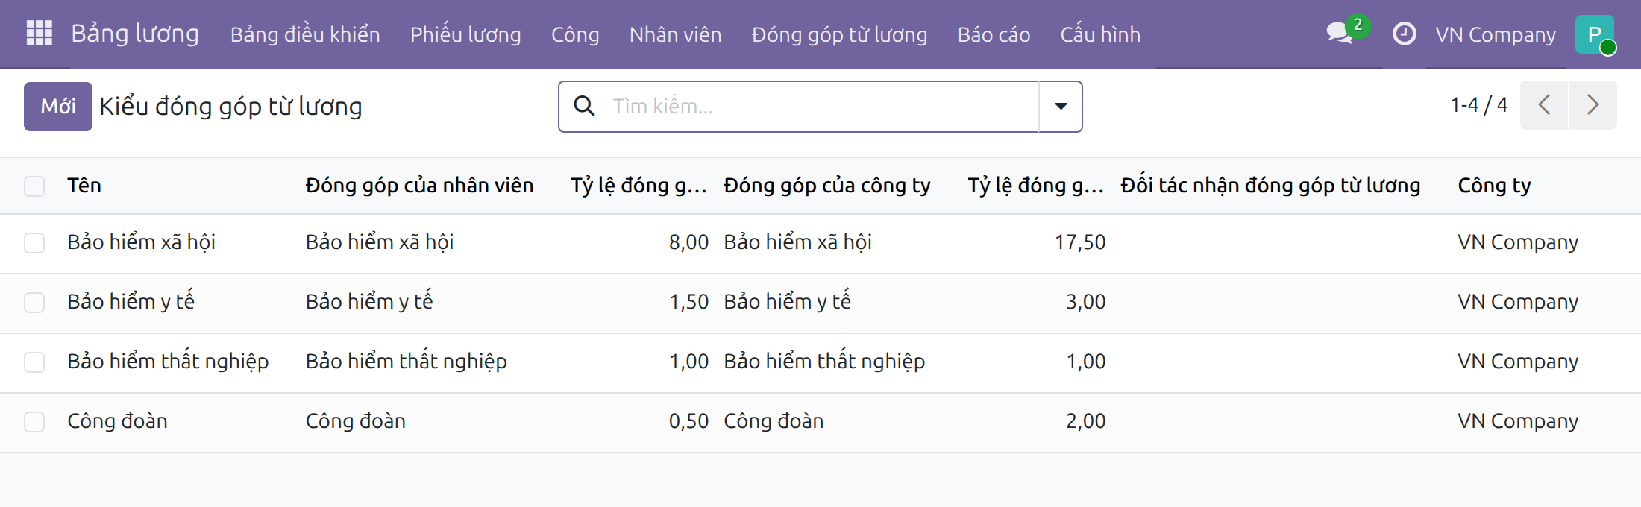Sort by Đóng góp của nhân viên header
1641x507 pixels.
coord(419,185)
